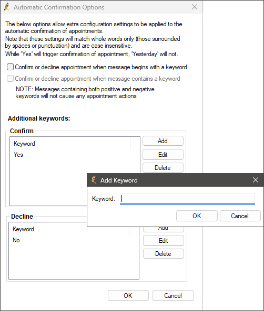The width and height of the screenshot is (264, 311).
Task: Close the Automatic Confirmation Options window
Action: point(195,7)
